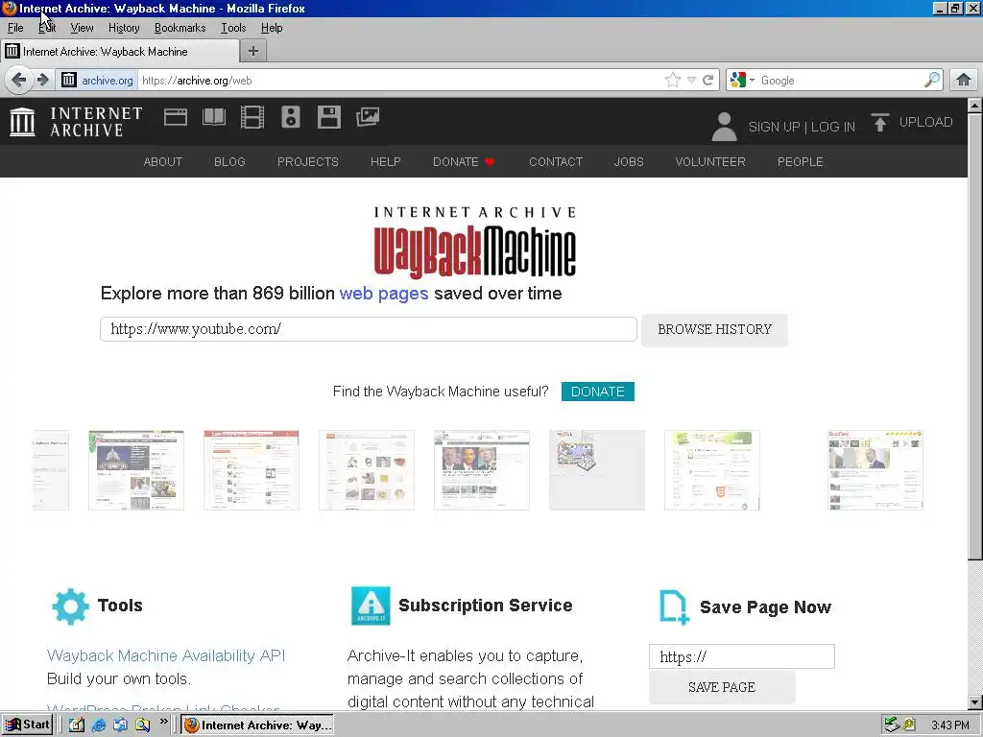
Task: Click the safely remove hardware tray icon
Action: 892,725
